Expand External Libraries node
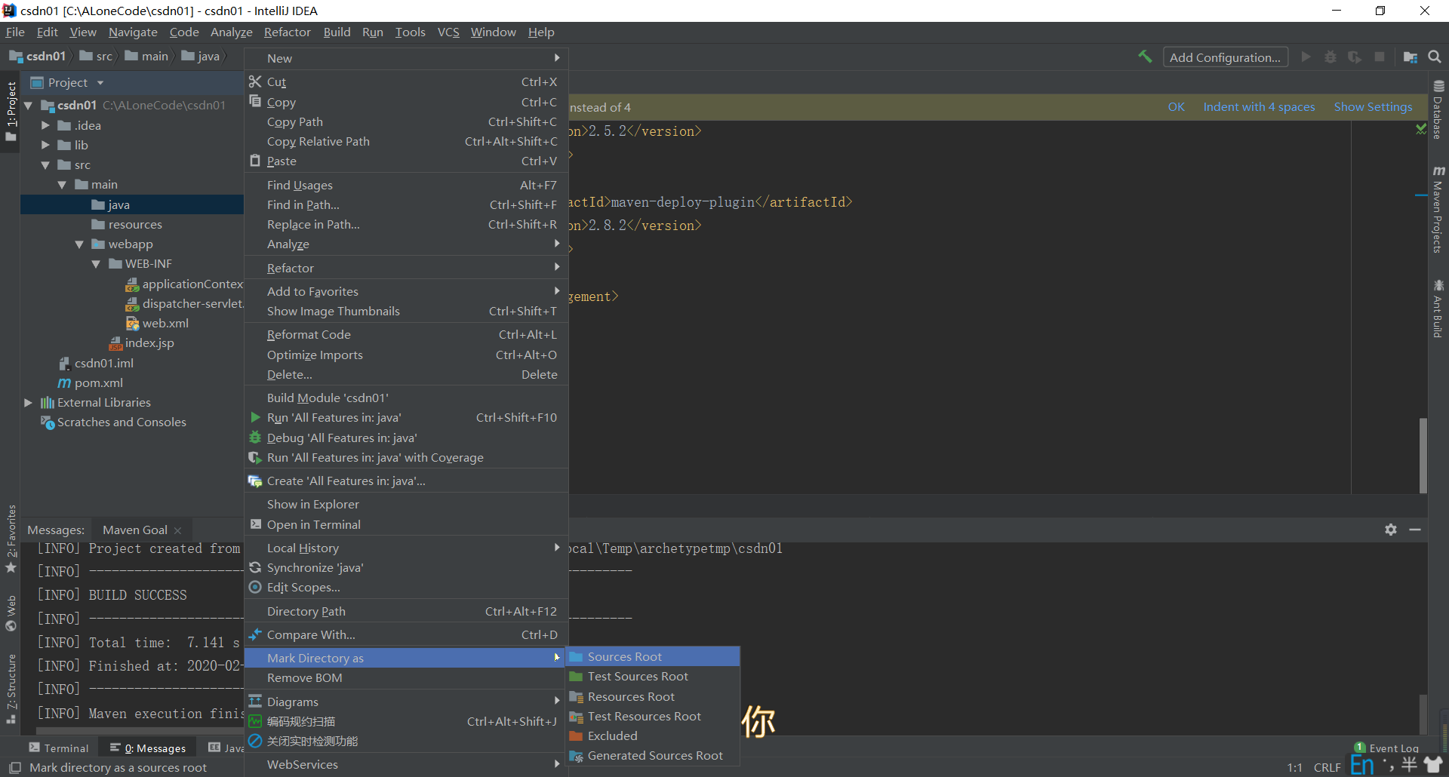This screenshot has width=1449, height=777. click(29, 403)
